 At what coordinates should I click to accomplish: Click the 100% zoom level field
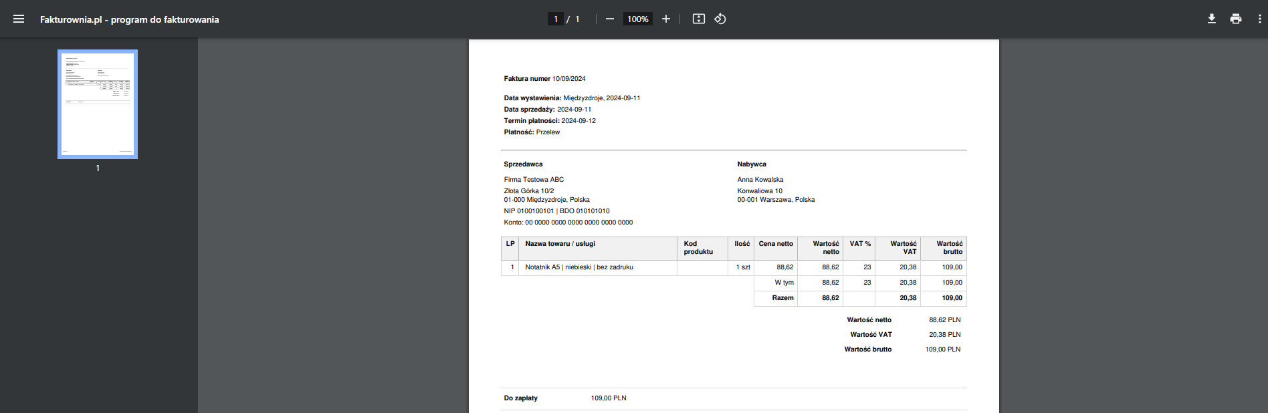tap(638, 19)
